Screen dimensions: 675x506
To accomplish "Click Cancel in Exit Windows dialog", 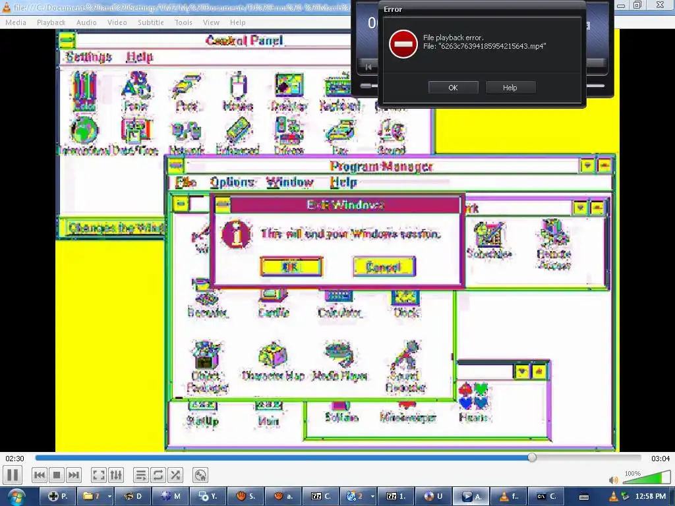I will coord(384,267).
